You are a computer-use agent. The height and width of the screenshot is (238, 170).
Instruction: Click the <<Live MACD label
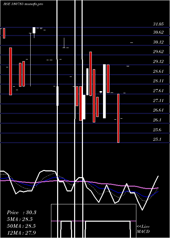pos(143,229)
